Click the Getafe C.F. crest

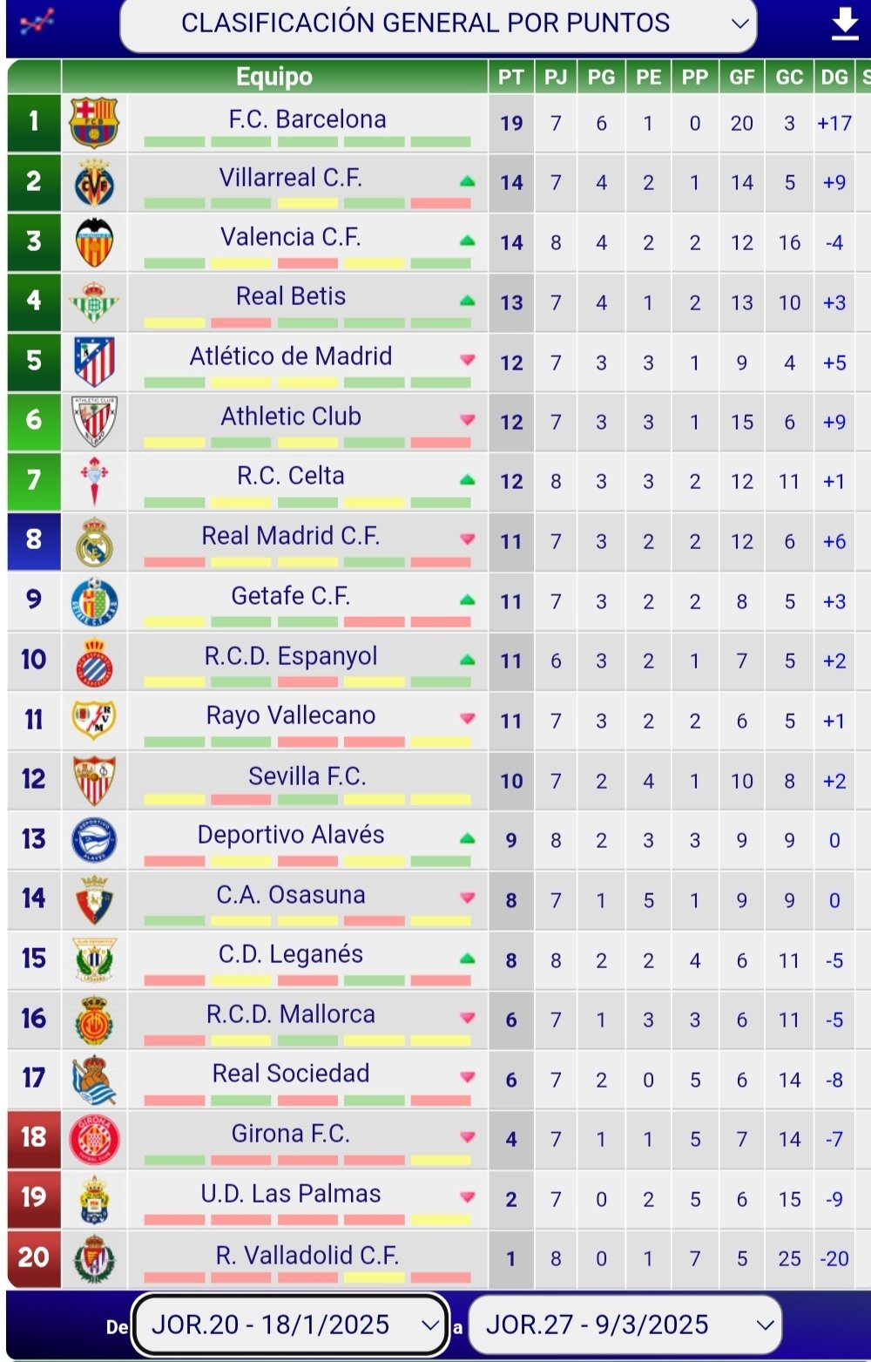tap(94, 601)
